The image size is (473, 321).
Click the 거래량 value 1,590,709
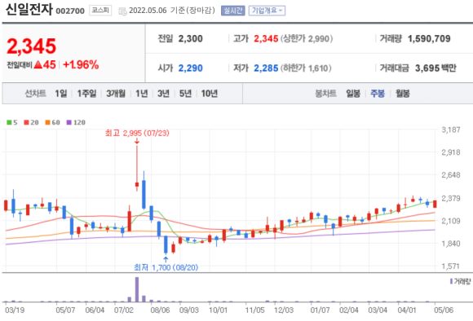[x=429, y=38]
